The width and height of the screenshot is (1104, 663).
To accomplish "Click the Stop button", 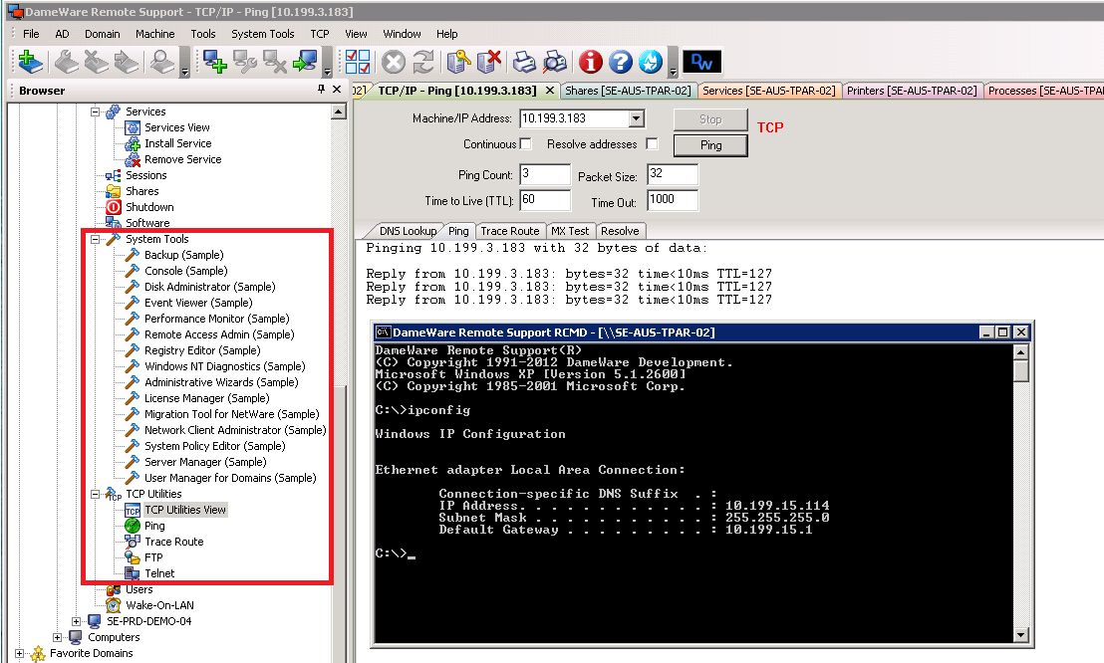I will click(710, 119).
